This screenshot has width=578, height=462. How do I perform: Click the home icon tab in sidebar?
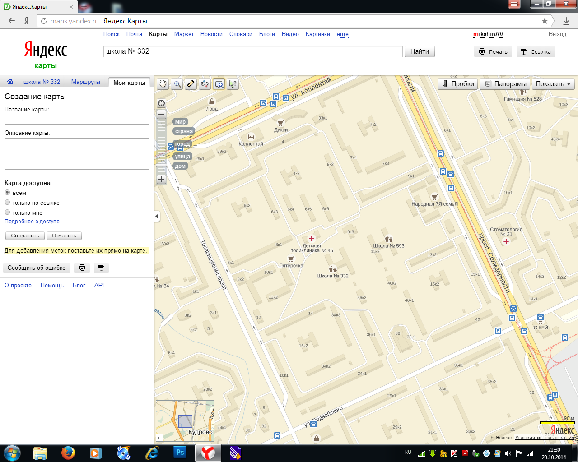(x=10, y=82)
